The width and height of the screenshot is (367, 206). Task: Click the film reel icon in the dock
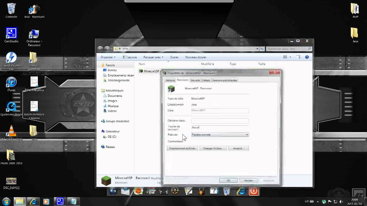(176, 191)
